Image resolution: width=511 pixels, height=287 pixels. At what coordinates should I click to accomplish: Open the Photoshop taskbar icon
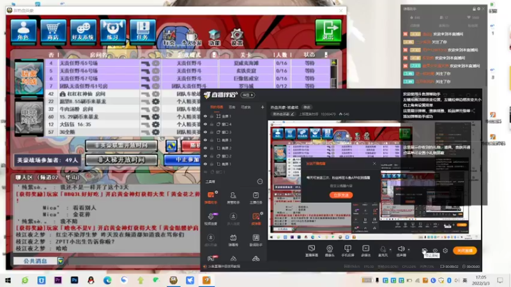[74, 280]
